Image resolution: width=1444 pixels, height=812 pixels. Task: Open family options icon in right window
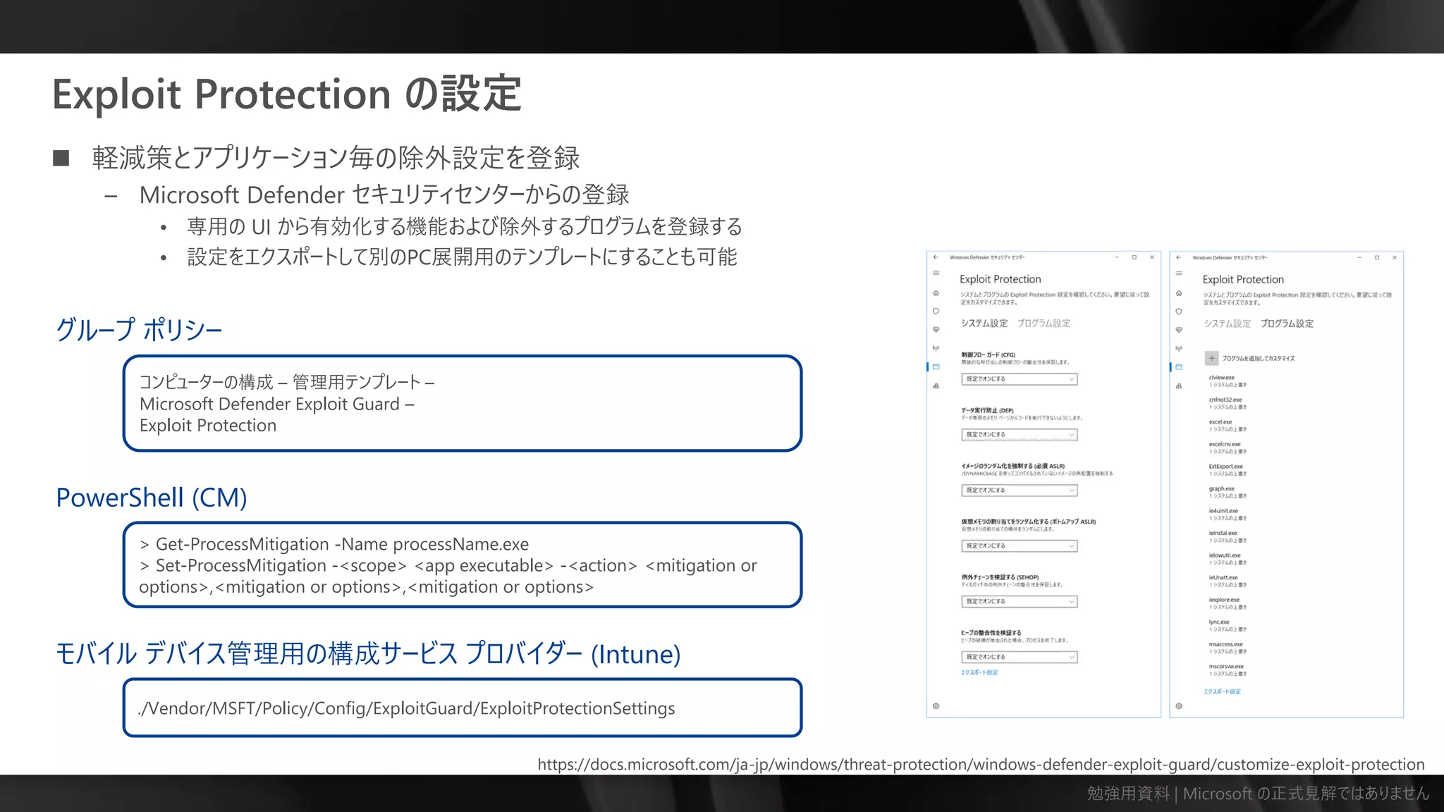coord(1178,386)
